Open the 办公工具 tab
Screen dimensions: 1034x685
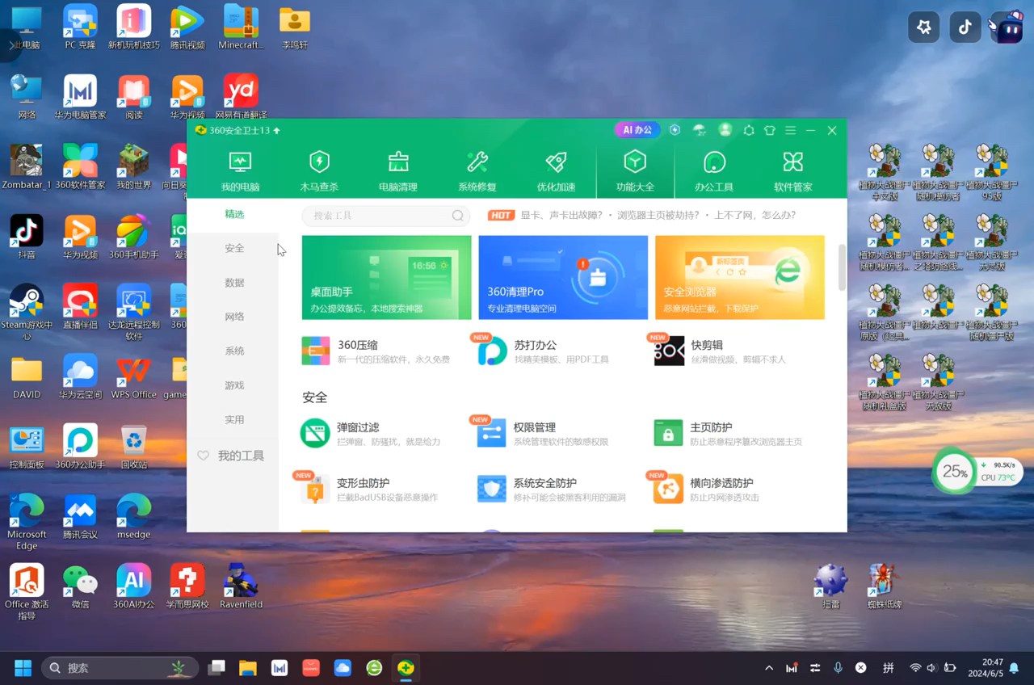714,171
